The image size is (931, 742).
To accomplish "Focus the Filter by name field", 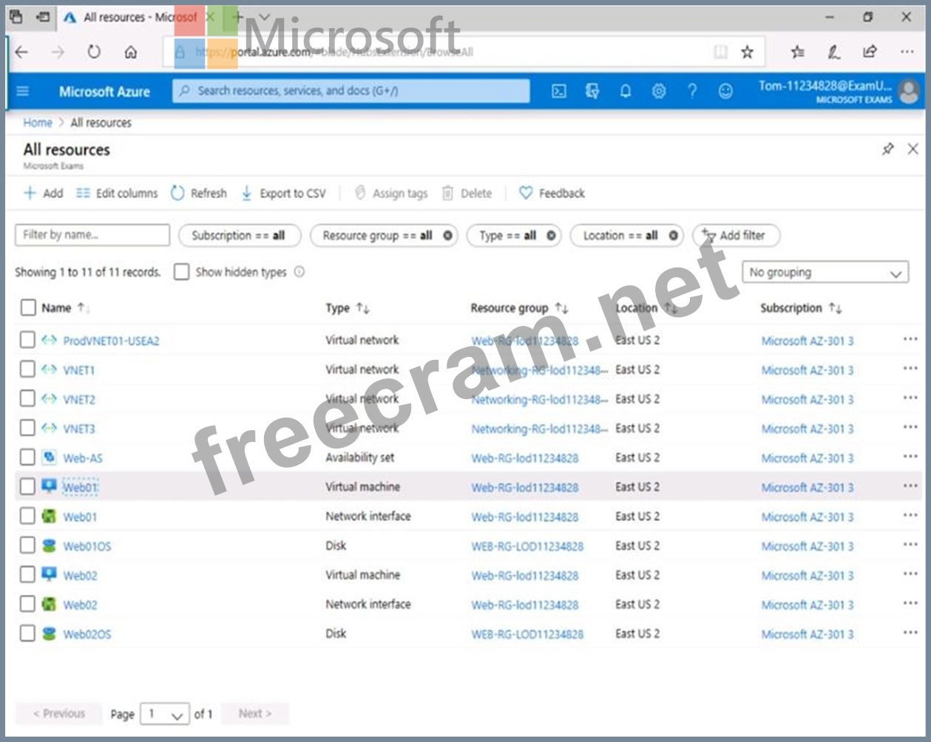I will [x=92, y=235].
